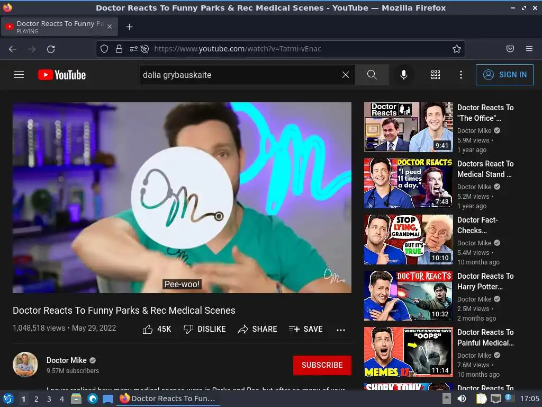Open the system start menu icon
Image resolution: width=542 pixels, height=407 pixels.
[8, 399]
